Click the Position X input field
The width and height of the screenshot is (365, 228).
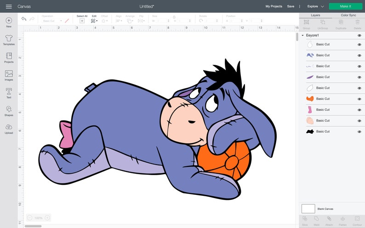pyautogui.click(x=235, y=21)
